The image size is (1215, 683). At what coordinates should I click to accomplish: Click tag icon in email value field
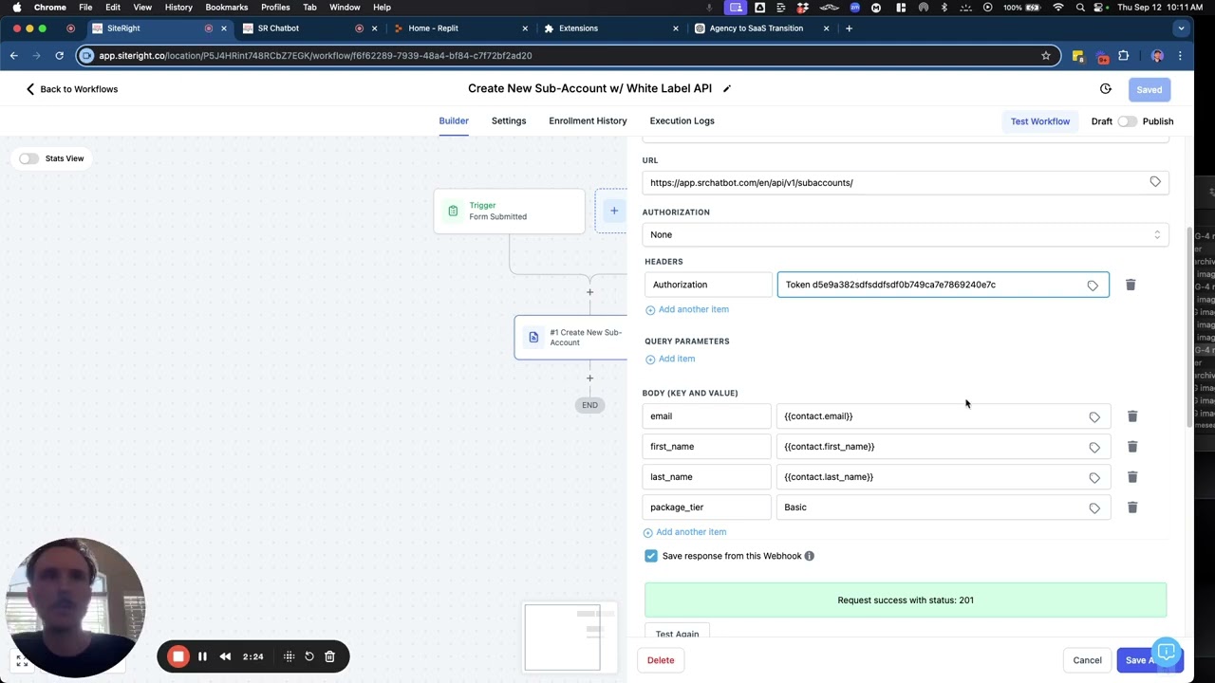[x=1094, y=417]
